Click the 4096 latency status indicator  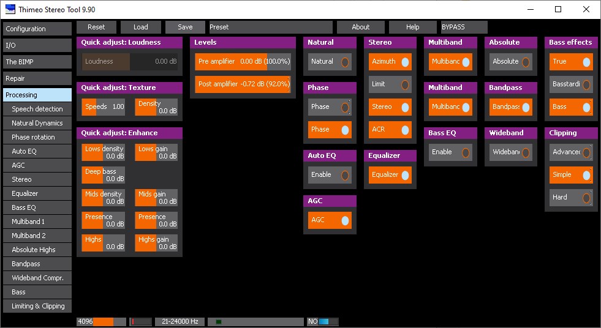pos(101,321)
